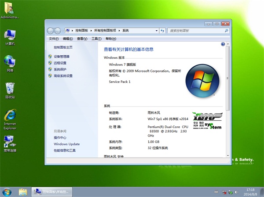Open the address bar history dropdown
This screenshot has height=197, width=264.
(157, 31)
